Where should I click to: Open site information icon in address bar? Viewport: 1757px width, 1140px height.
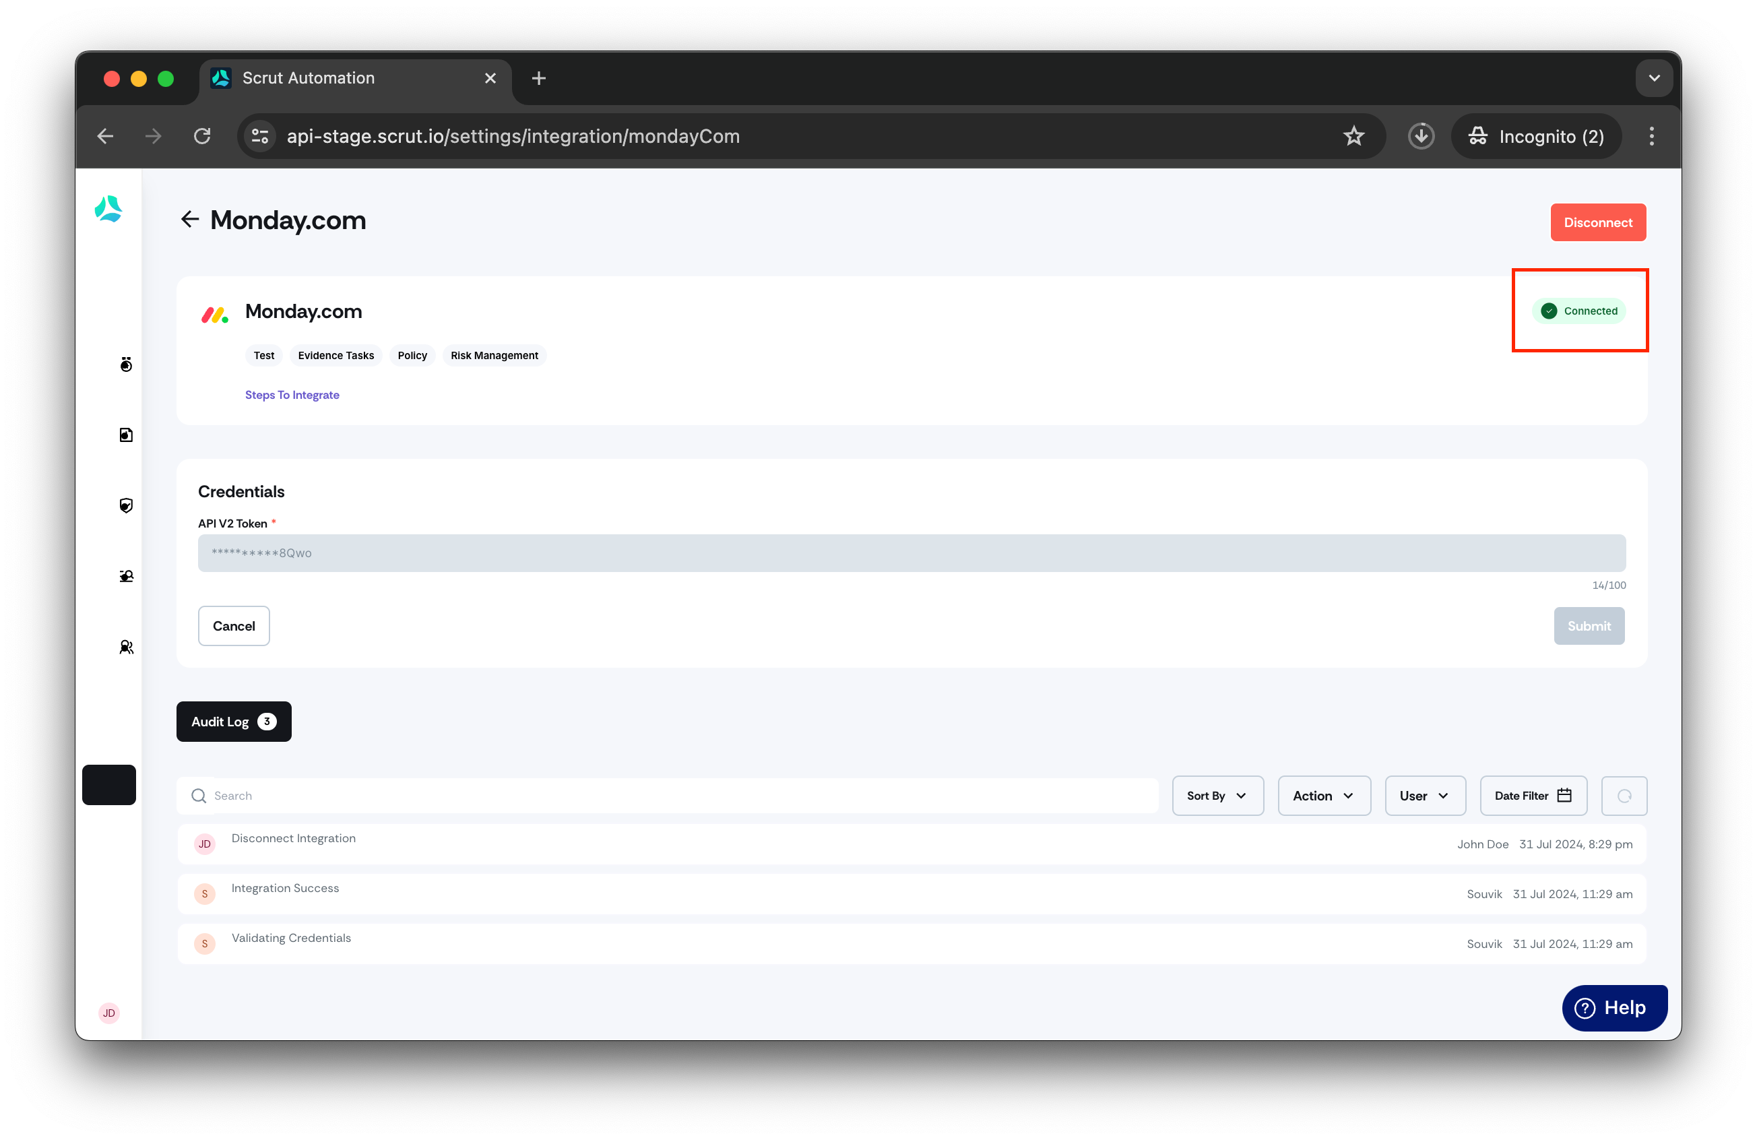click(x=260, y=136)
